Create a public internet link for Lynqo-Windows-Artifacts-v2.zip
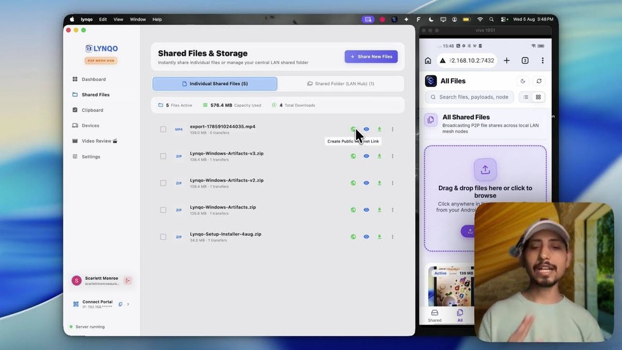 pos(353,183)
